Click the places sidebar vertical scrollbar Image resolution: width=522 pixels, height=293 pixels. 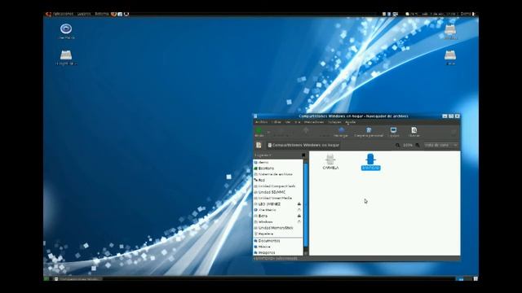[x=306, y=204]
